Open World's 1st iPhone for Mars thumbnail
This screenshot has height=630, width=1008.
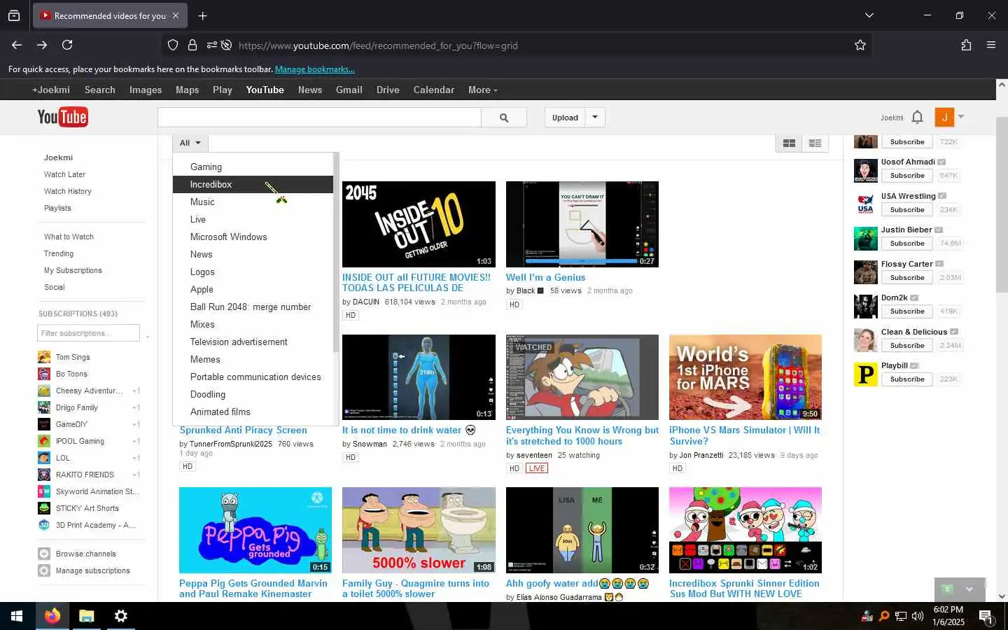pos(745,377)
